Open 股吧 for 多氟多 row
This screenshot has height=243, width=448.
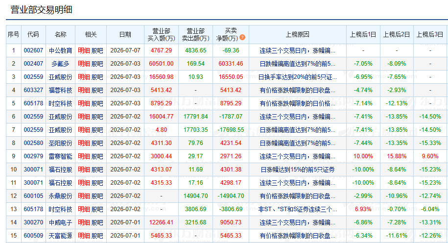[97, 64]
